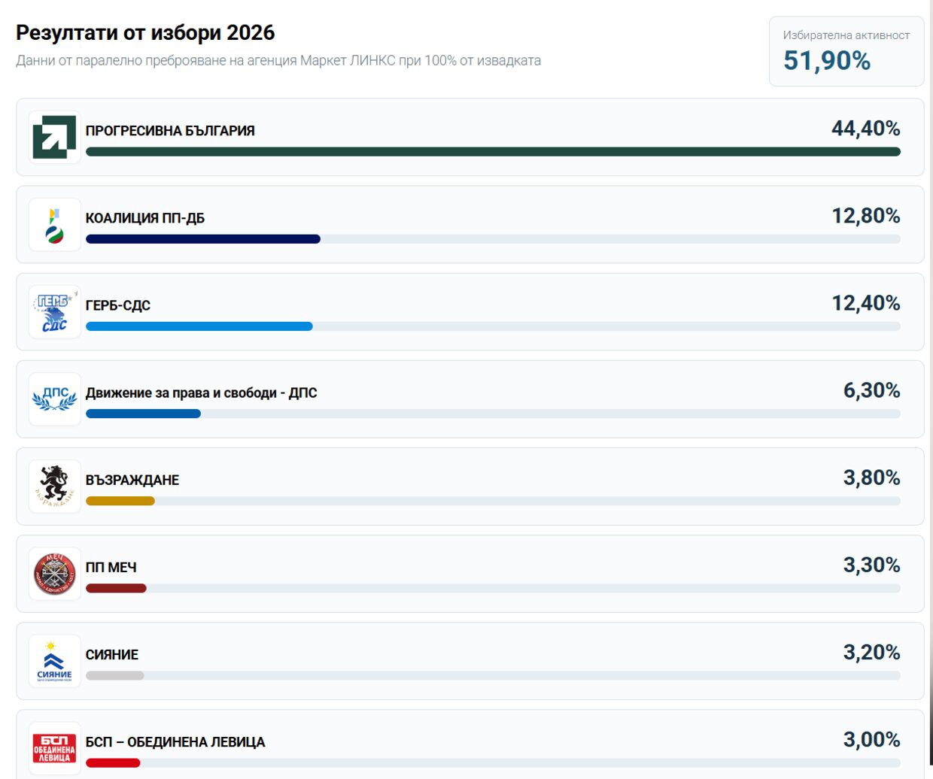
Task: Click the navy ПП-ДБ result bar
Action: point(203,239)
